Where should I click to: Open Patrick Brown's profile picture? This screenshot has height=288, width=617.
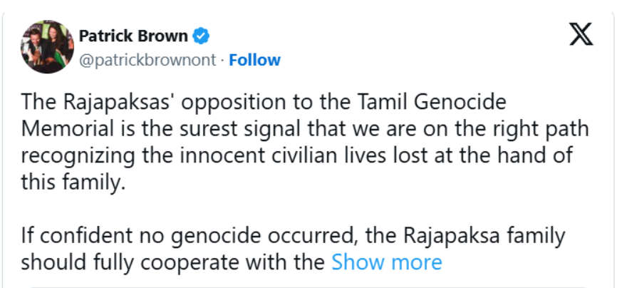pos(47,47)
